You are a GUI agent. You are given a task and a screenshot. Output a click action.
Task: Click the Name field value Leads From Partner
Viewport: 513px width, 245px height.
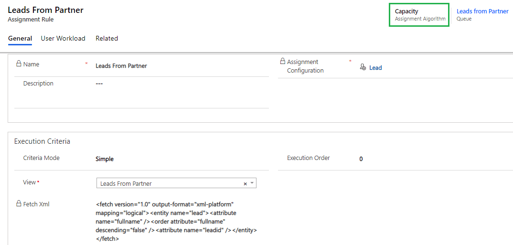tap(121, 66)
